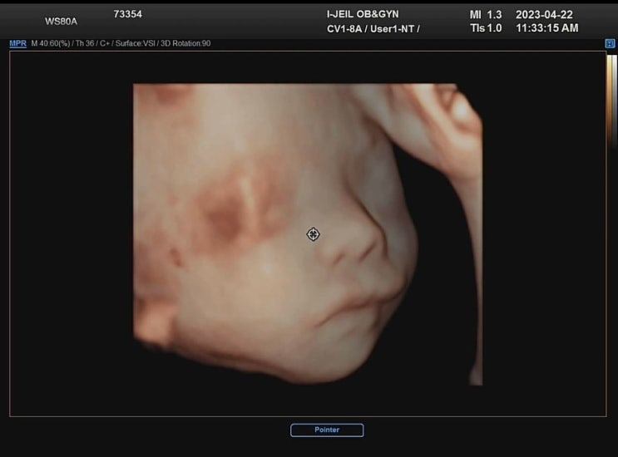Click the 3D Rotation:90 parameter
Image resolution: width=618 pixels, height=457 pixels.
pos(185,43)
